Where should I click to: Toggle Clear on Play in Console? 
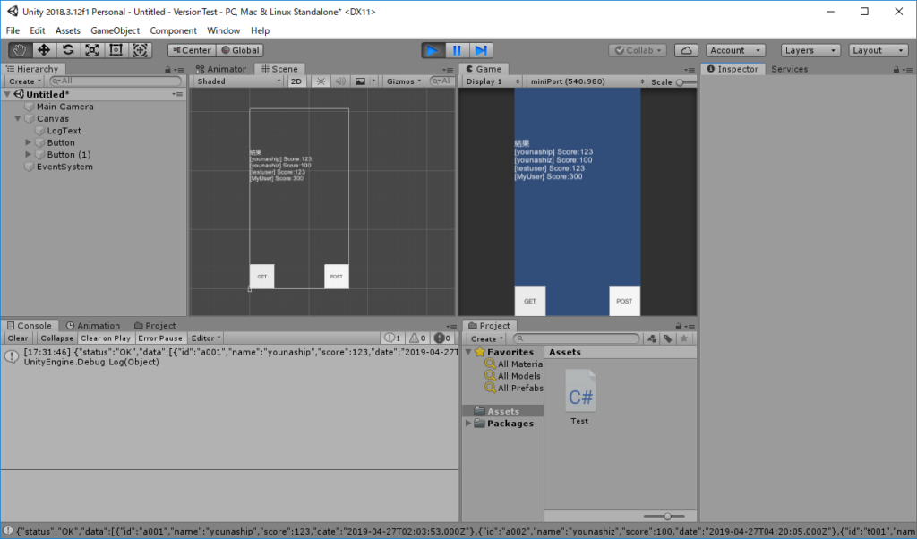107,338
